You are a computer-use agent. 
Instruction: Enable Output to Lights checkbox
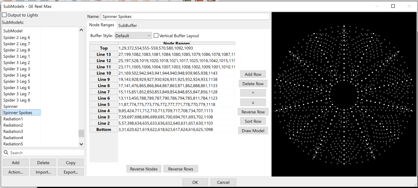[x=4, y=15]
